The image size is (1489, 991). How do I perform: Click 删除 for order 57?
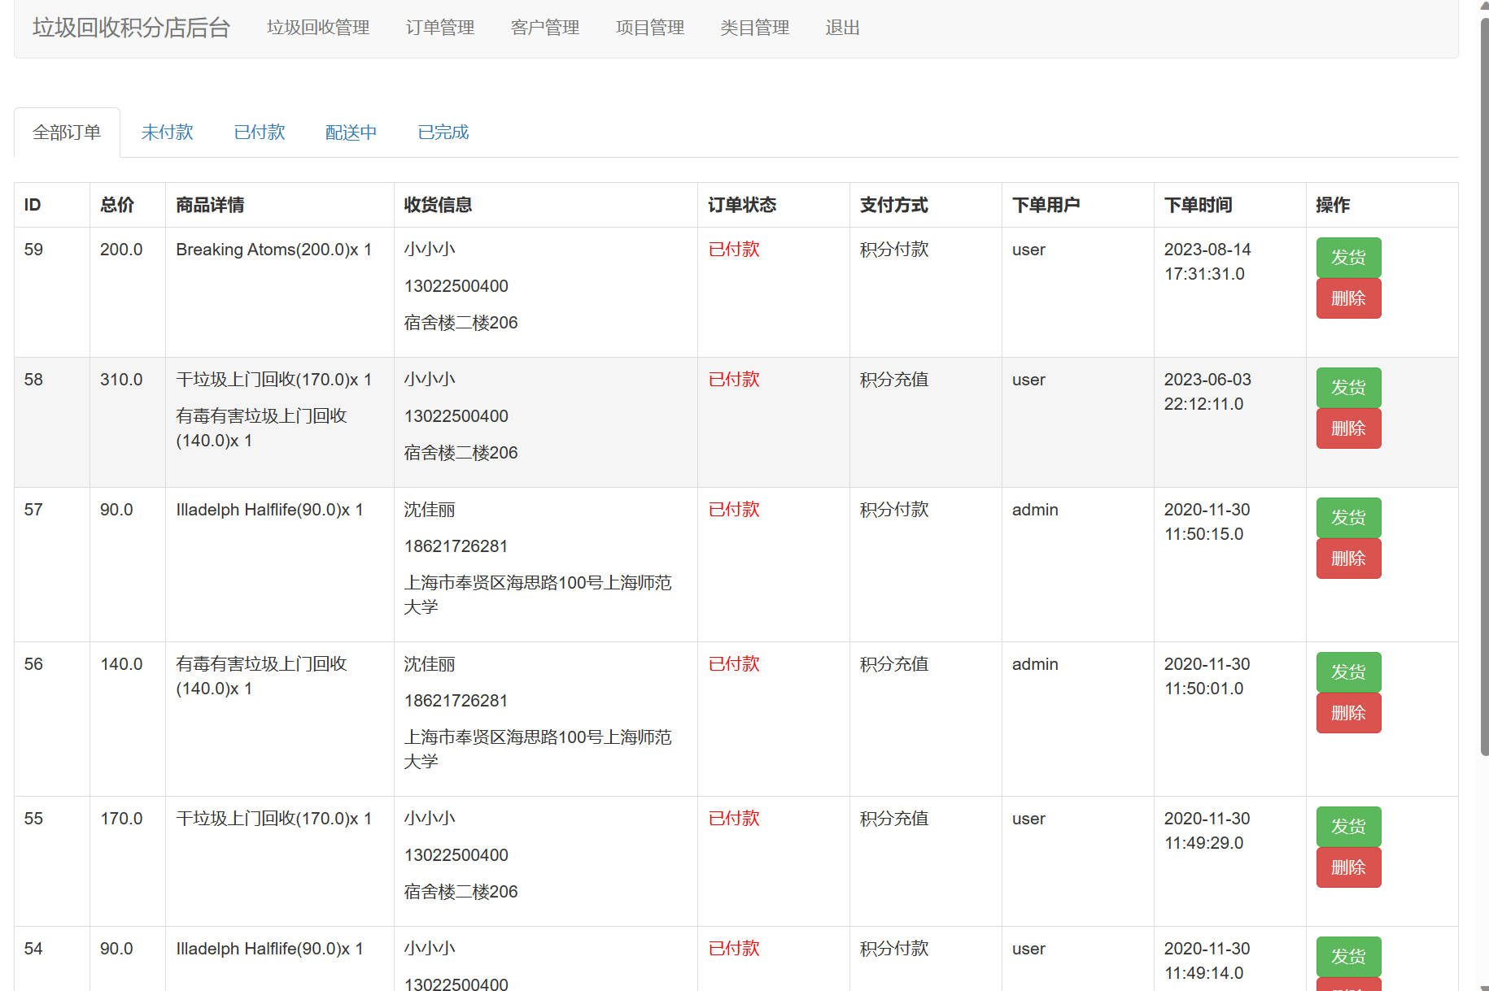pos(1347,558)
